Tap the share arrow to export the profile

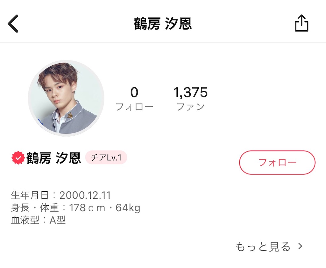pos(301,22)
